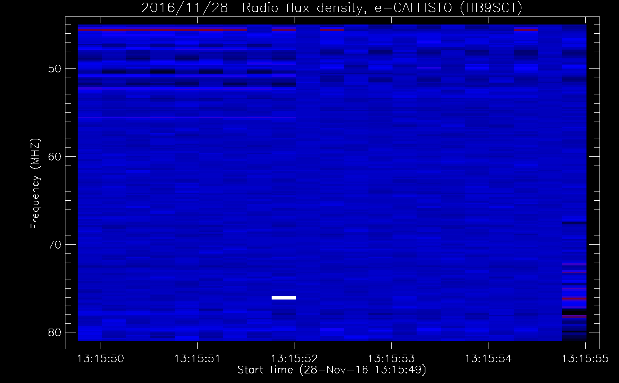The image size is (619, 383).
Task: Click the 13:15:51 time tick label
Action: point(197,359)
